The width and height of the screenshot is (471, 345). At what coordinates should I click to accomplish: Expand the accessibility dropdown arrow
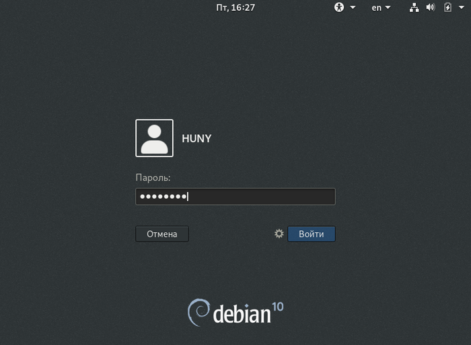tap(353, 7)
